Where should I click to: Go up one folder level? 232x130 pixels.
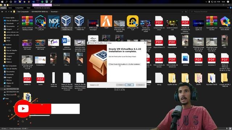pos(11,12)
